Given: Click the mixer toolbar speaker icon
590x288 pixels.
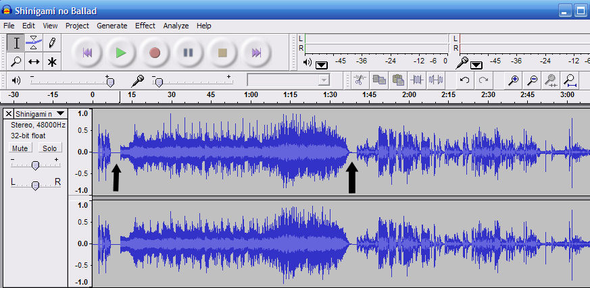Looking at the screenshot, I should 16,80.
